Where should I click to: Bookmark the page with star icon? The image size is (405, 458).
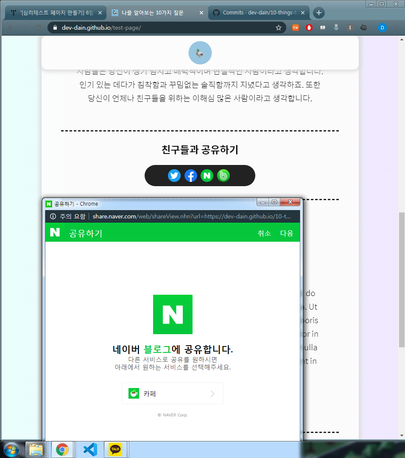[279, 28]
